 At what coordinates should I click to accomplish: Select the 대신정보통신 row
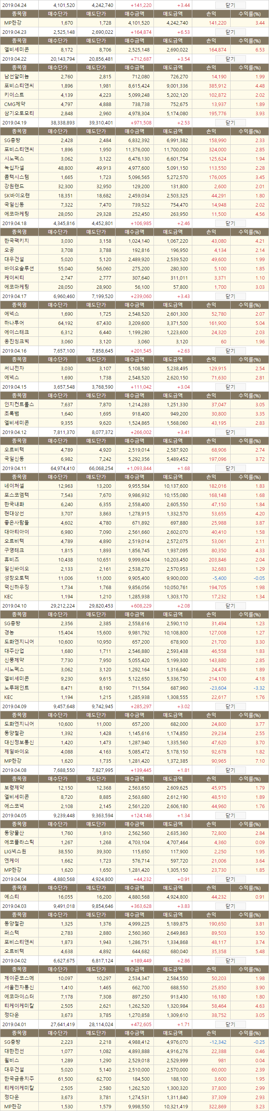[x=134, y=742]
